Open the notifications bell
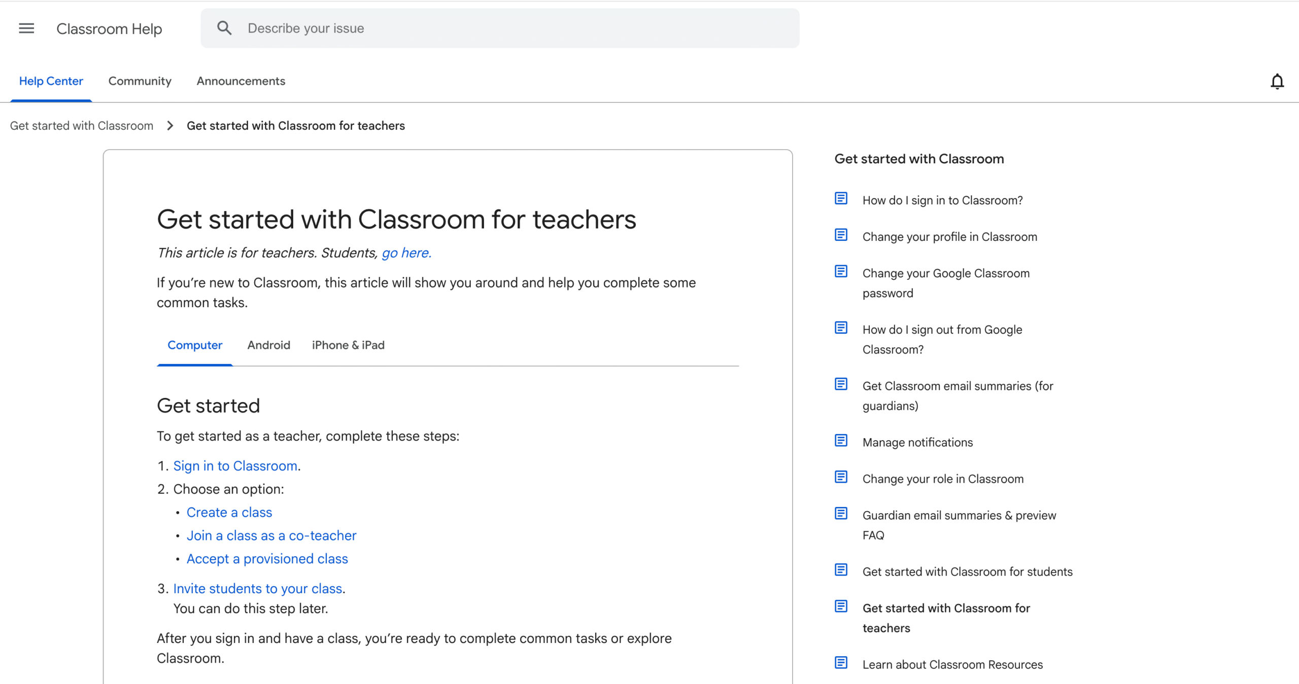Viewport: 1299px width, 684px height. coord(1277,81)
